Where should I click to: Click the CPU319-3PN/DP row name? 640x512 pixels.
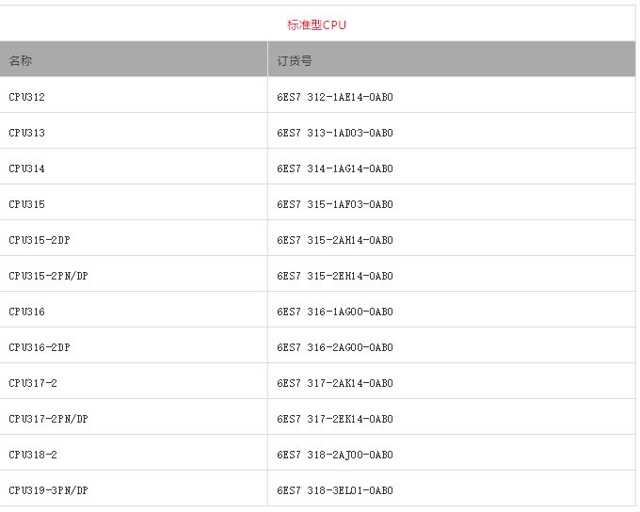tap(49, 490)
